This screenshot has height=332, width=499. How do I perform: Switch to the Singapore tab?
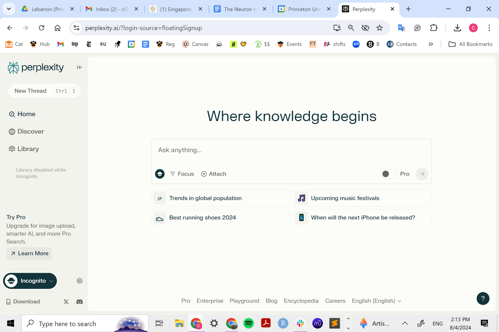(x=176, y=9)
